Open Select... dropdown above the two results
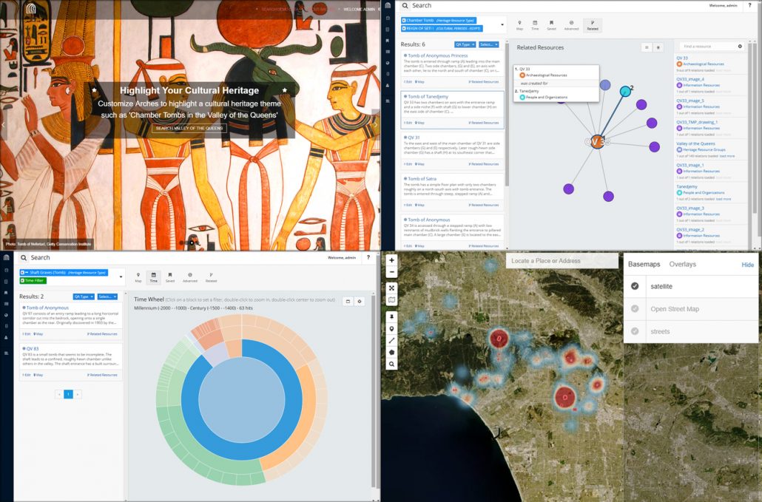The width and height of the screenshot is (762, 502). [x=107, y=296]
